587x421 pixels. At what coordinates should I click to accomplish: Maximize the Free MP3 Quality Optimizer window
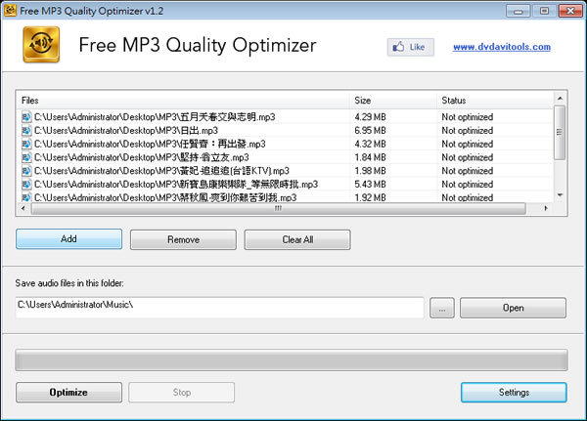coord(544,11)
